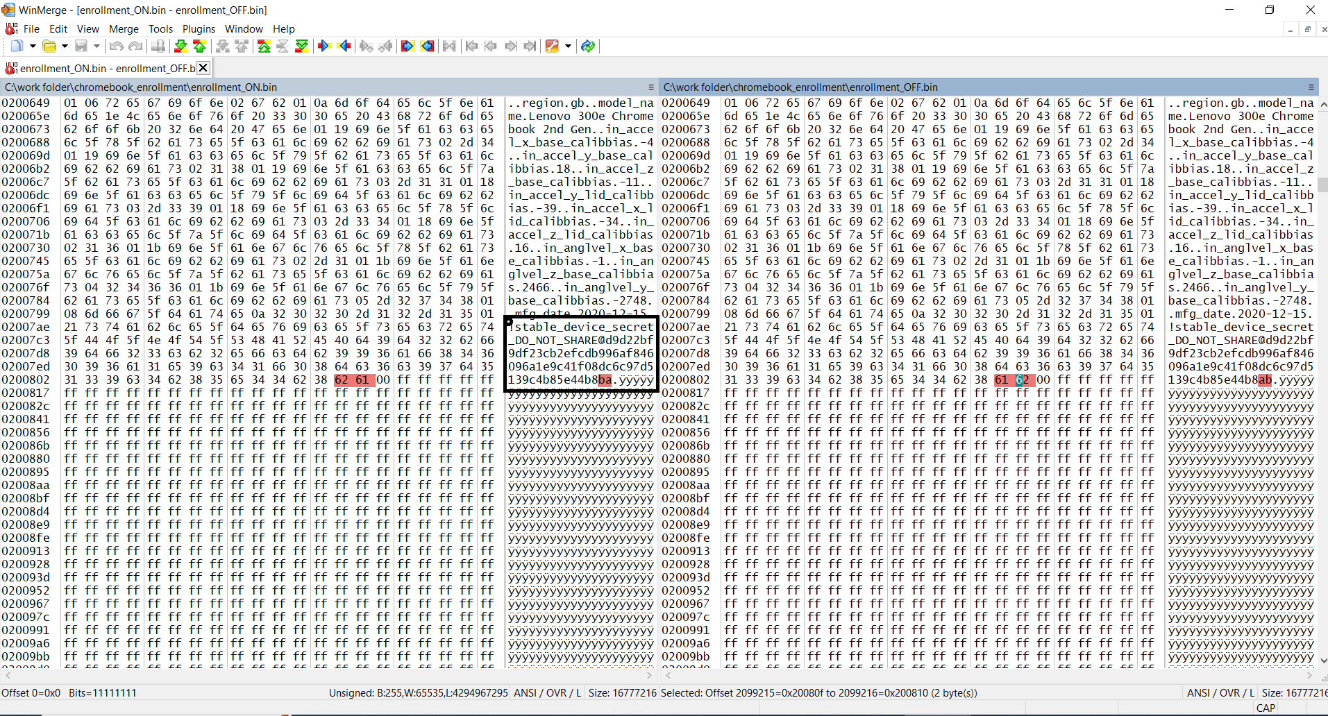Viewport: 1328px width, 716px height.
Task: Copy all differences to the right
Action: pos(408,46)
